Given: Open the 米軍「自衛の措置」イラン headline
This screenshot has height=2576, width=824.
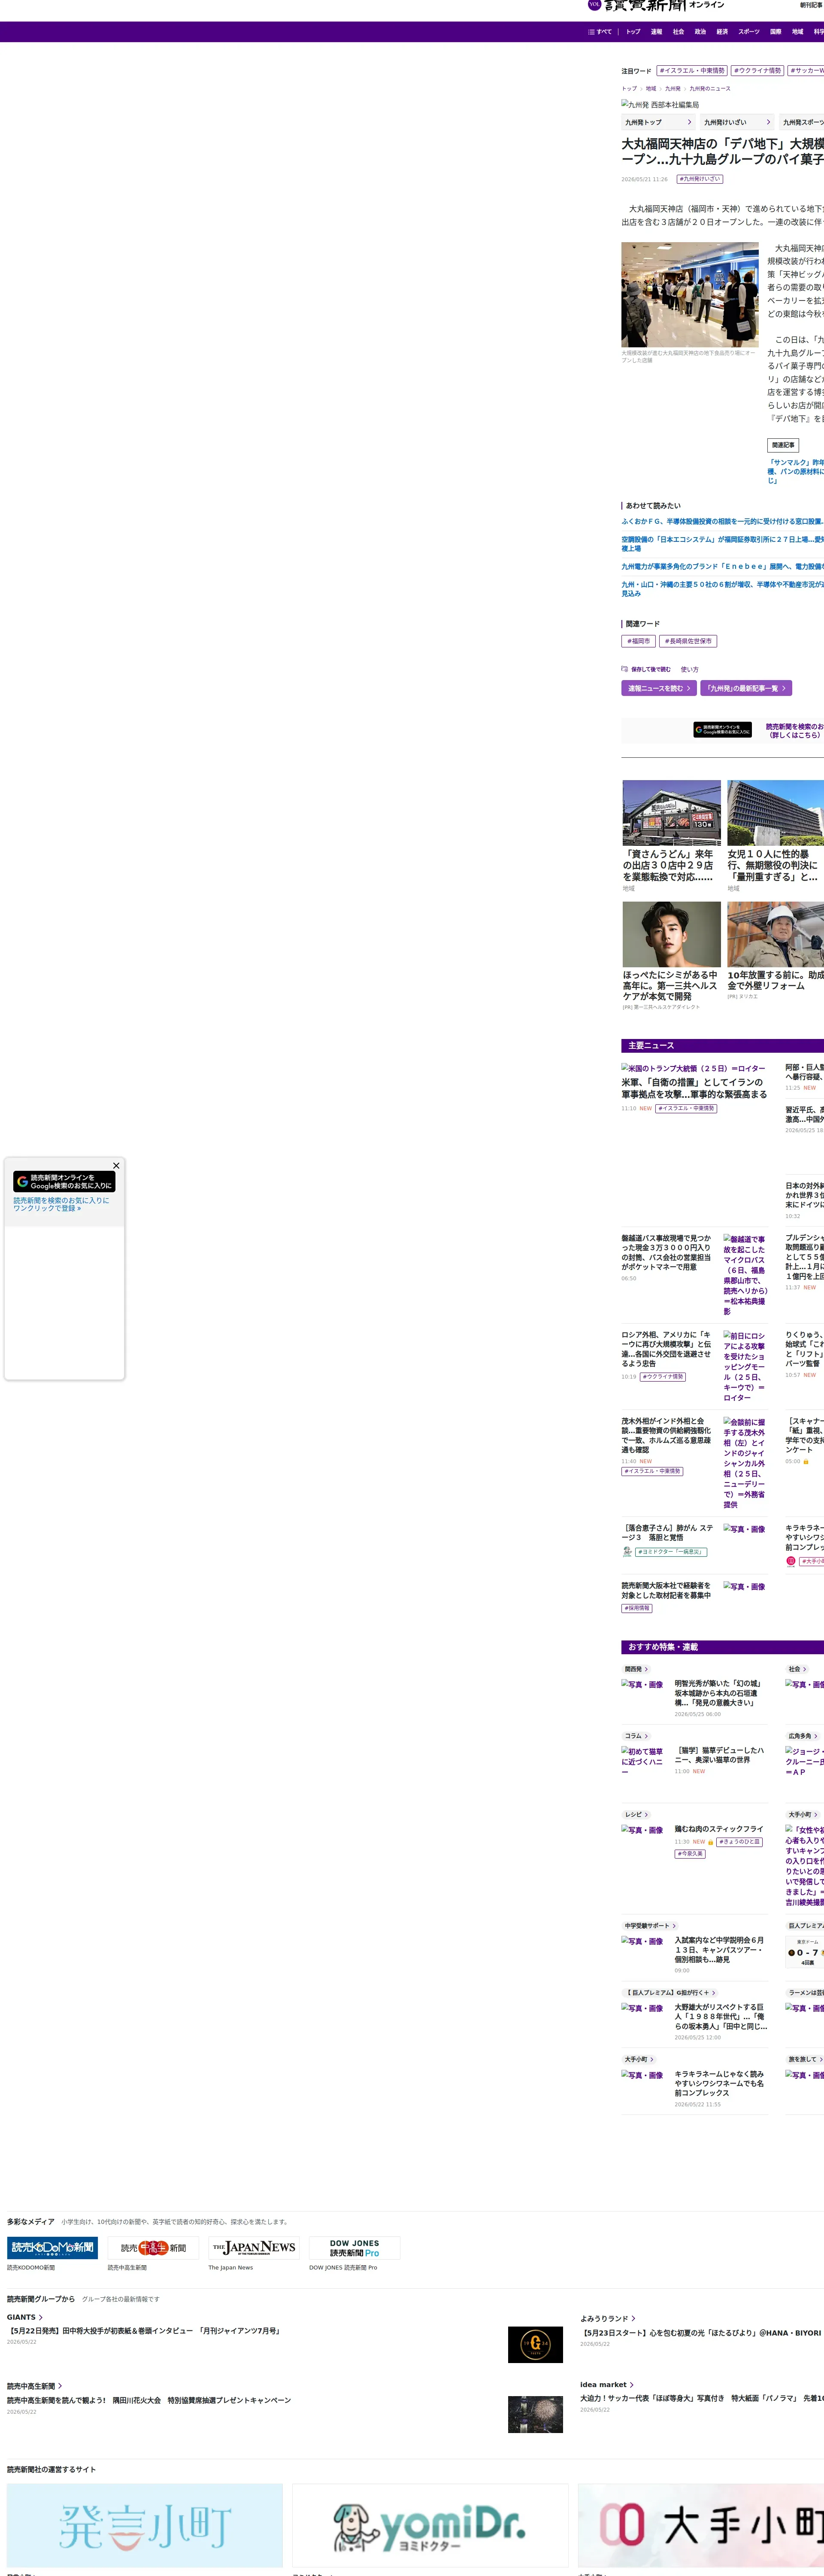Looking at the screenshot, I should [694, 1088].
